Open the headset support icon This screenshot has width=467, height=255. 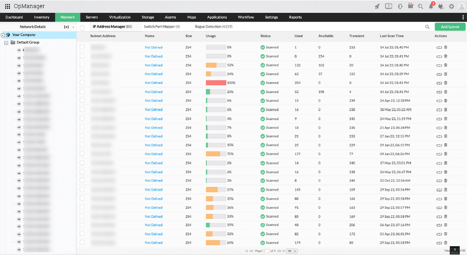coord(400,6)
